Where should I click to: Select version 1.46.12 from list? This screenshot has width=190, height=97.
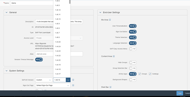(x=62, y=10)
